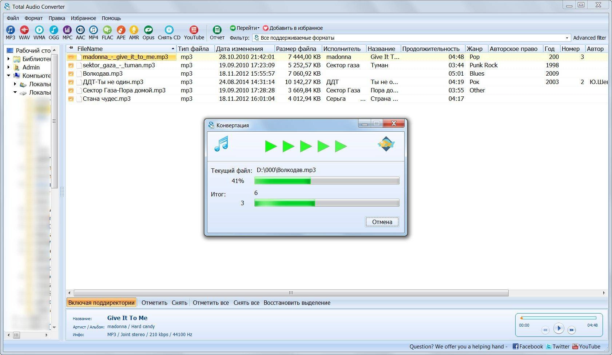Image resolution: width=612 pixels, height=355 pixels.
Task: Click the file list horizontal scrollbar
Action: point(291,293)
